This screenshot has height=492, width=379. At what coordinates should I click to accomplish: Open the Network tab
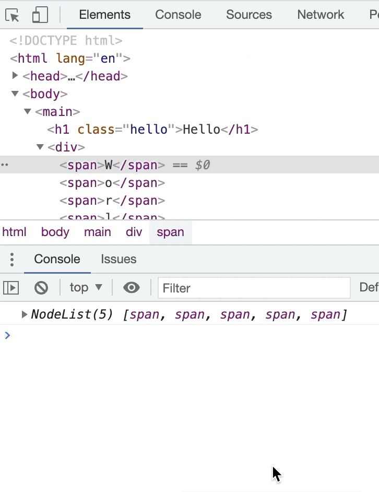coord(321,15)
